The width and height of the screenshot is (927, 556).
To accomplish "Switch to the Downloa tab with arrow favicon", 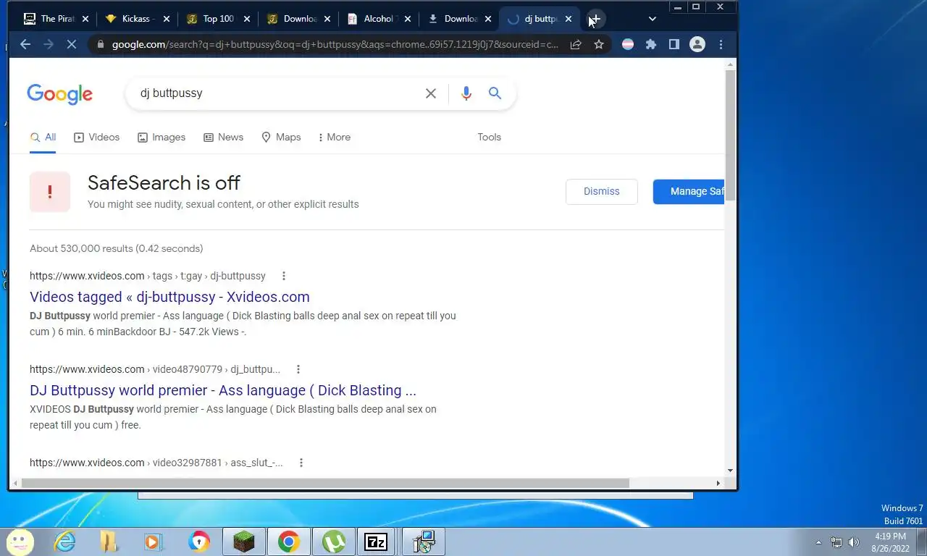I will 460,19.
